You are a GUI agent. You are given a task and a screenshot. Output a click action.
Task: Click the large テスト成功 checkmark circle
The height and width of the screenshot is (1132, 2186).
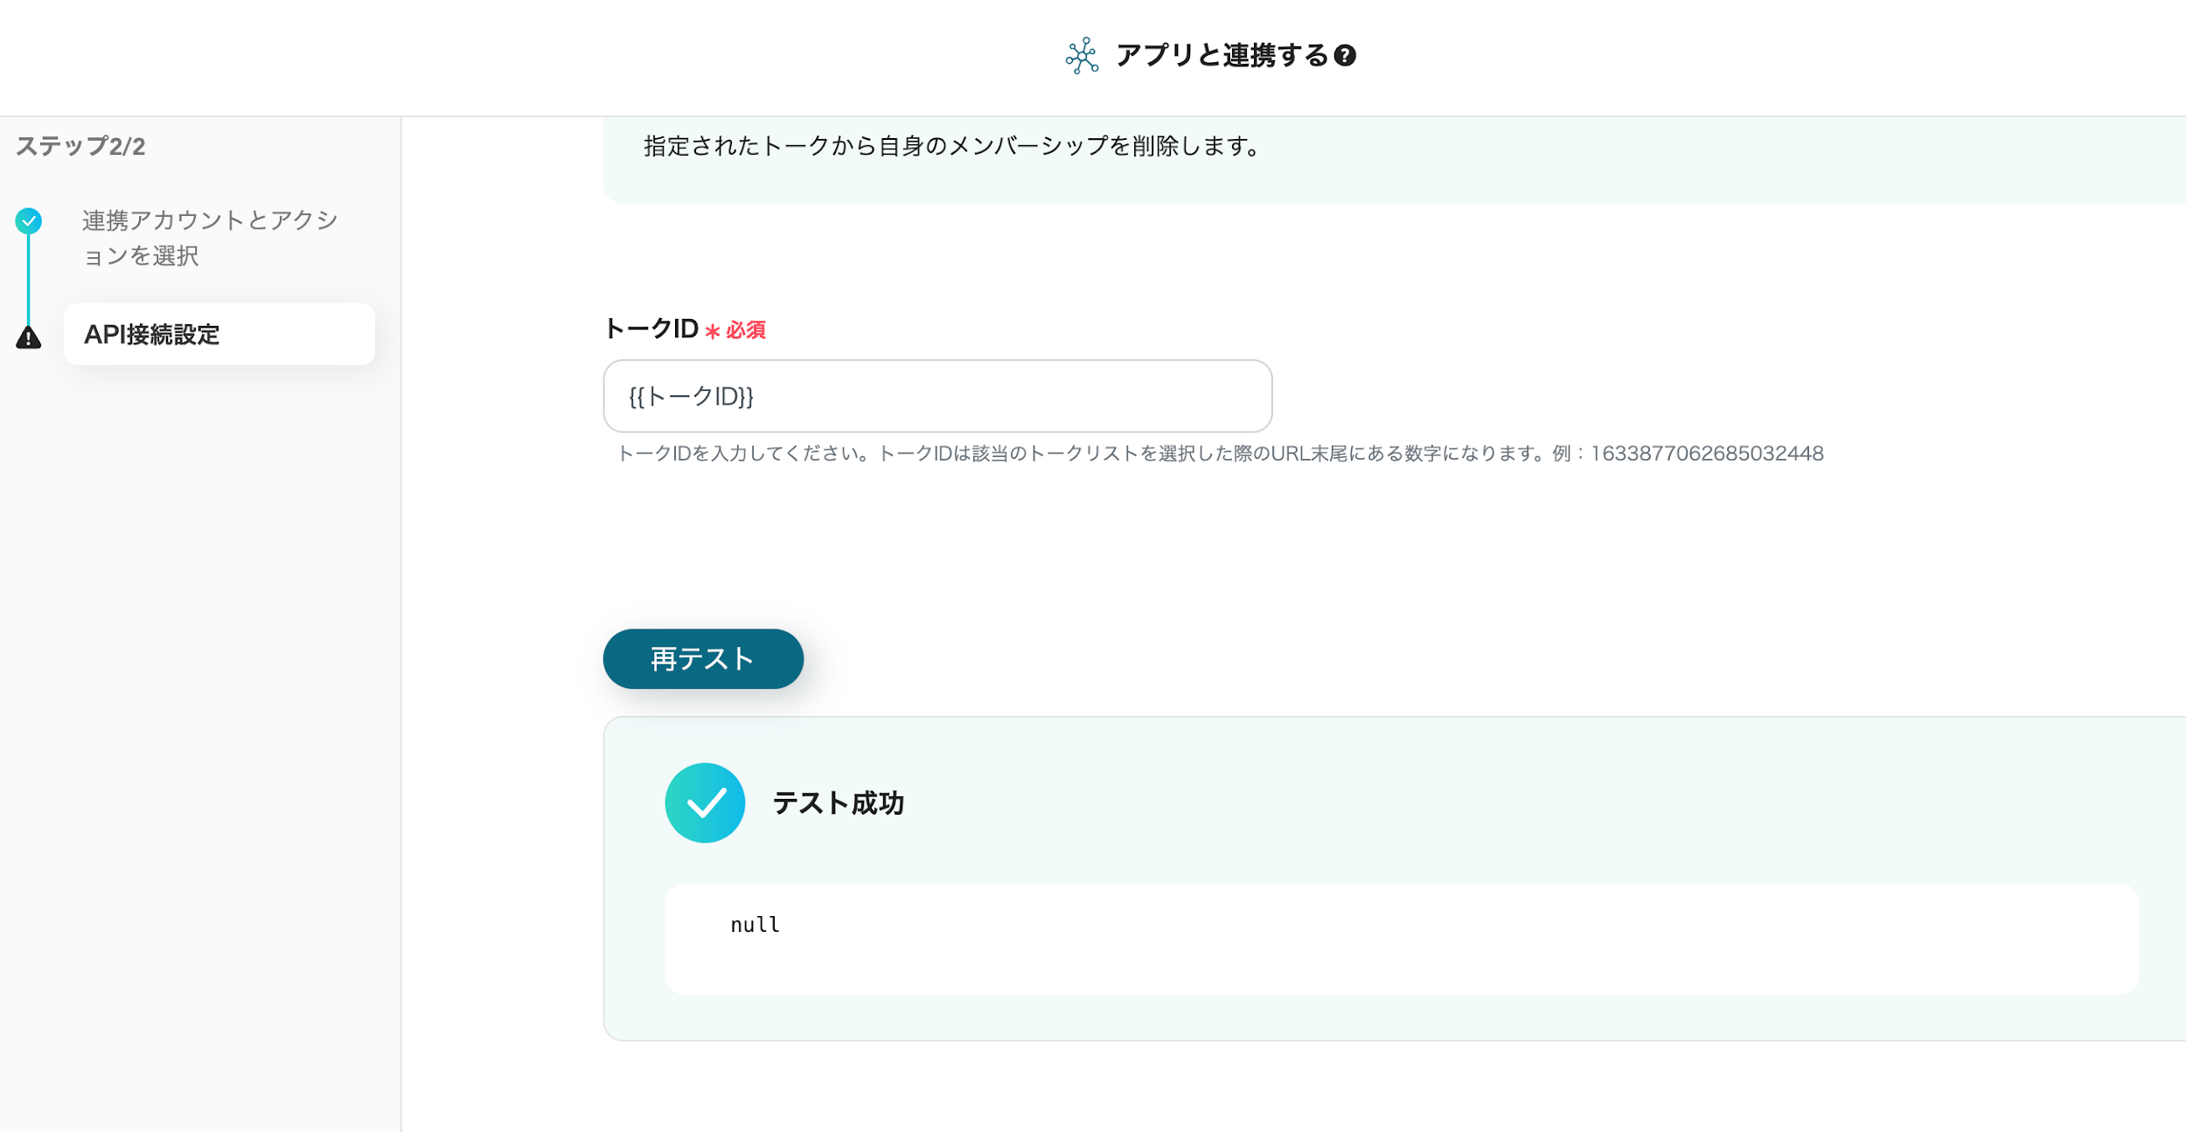click(x=705, y=802)
